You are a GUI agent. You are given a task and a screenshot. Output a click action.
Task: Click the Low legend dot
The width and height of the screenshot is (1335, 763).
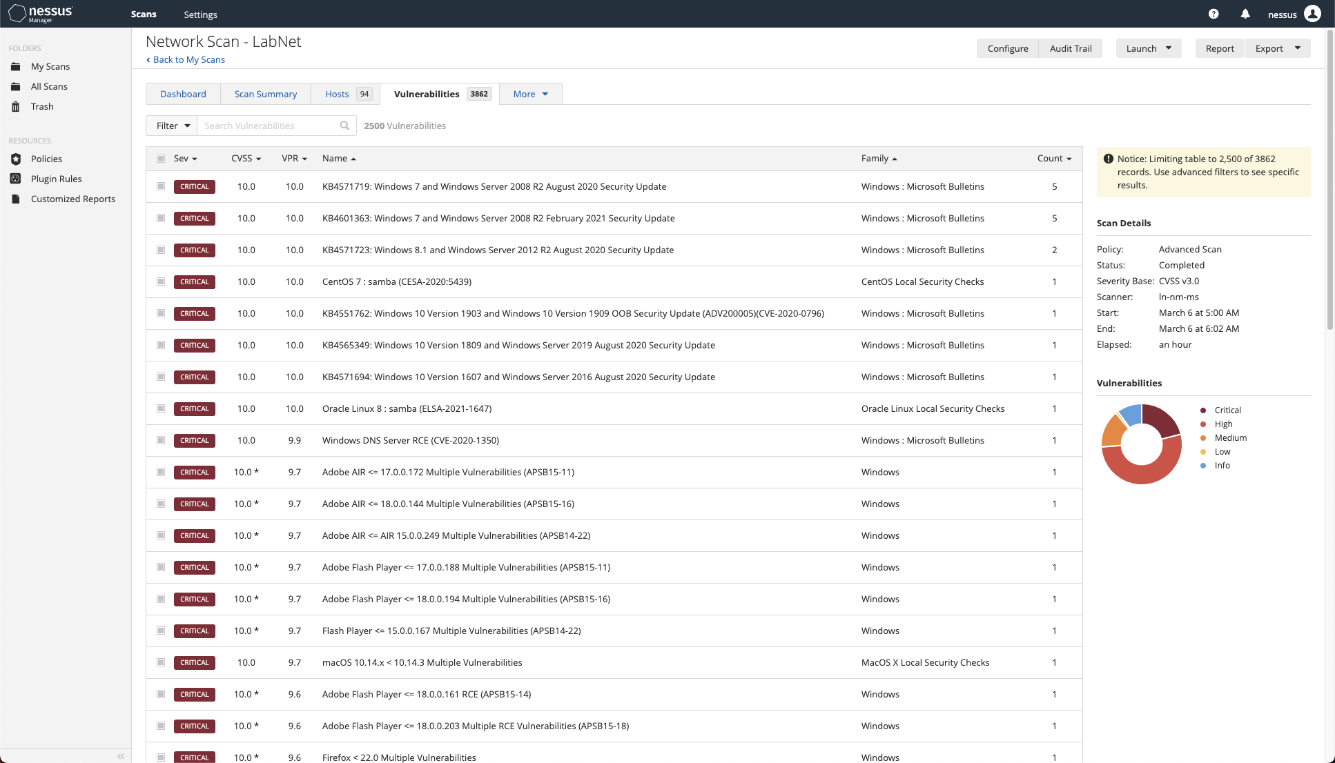(1203, 451)
